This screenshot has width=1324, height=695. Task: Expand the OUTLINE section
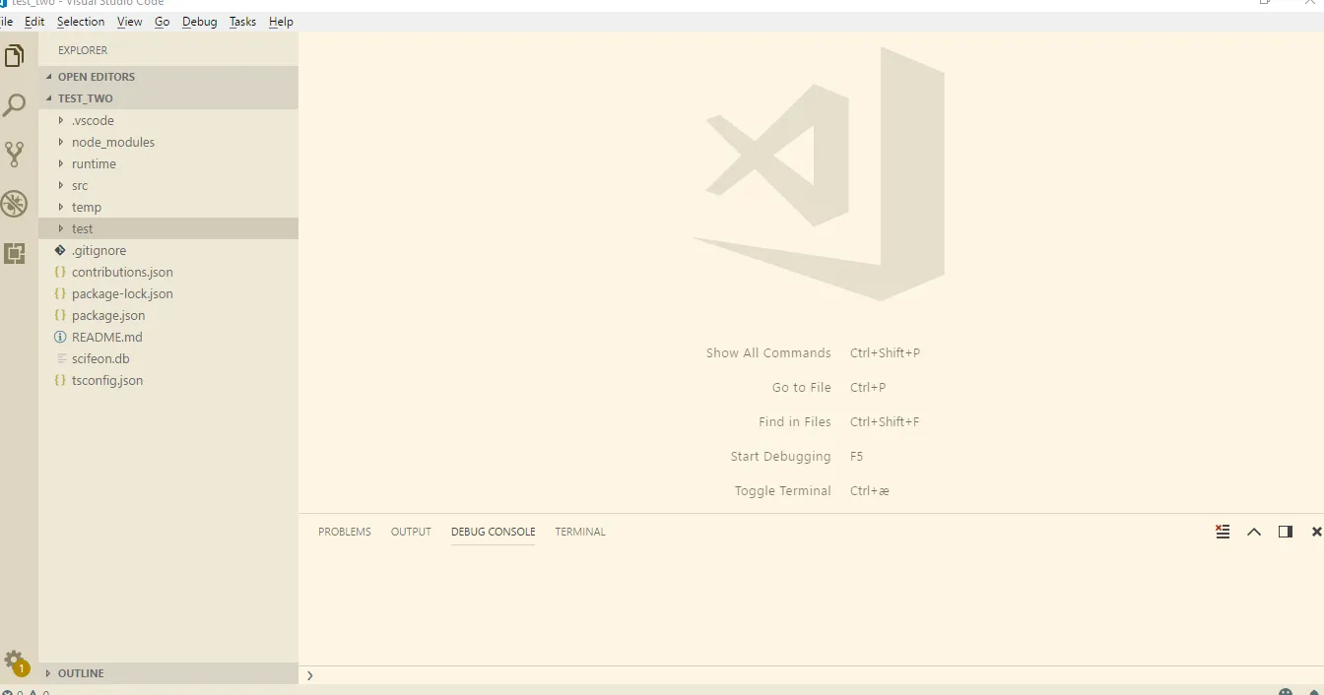click(81, 673)
